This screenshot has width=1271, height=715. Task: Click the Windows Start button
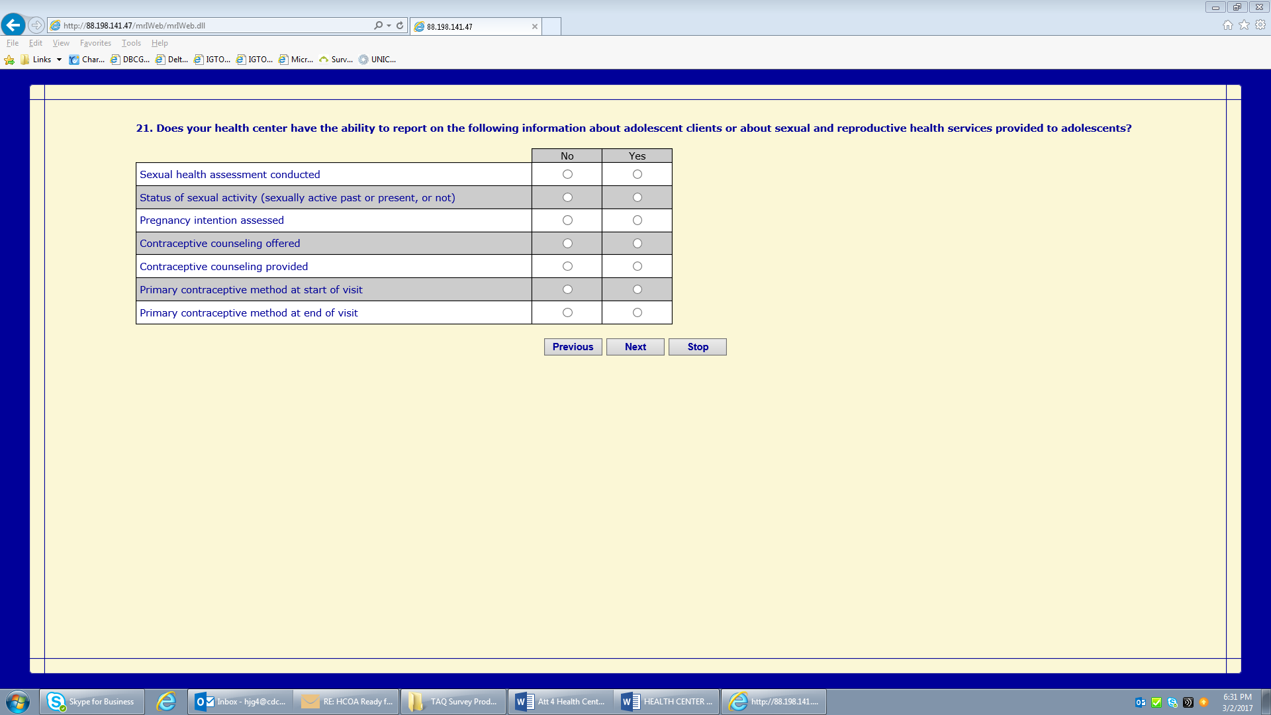tap(18, 702)
